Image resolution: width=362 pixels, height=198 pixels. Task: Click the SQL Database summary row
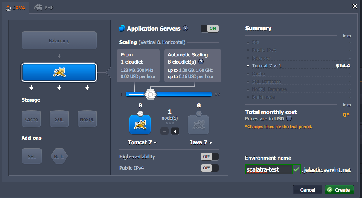coord(298,82)
